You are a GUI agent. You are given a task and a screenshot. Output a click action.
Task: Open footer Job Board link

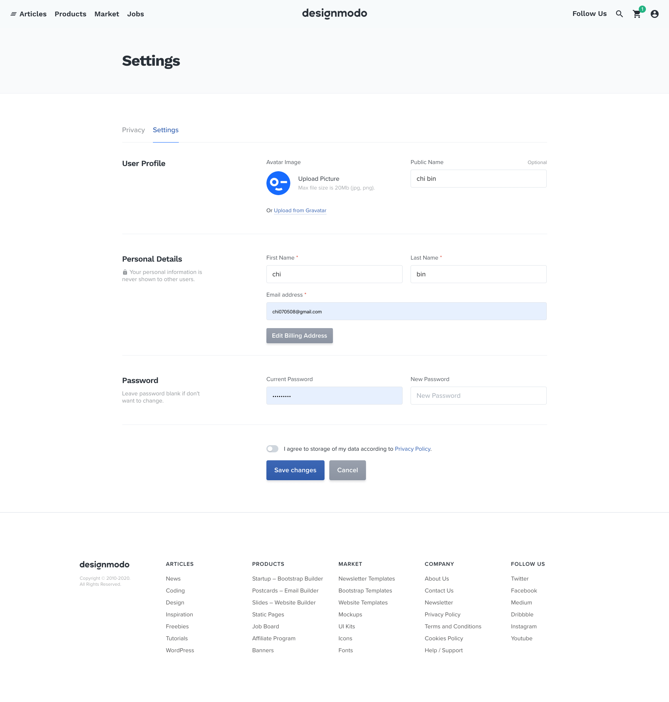click(x=266, y=626)
